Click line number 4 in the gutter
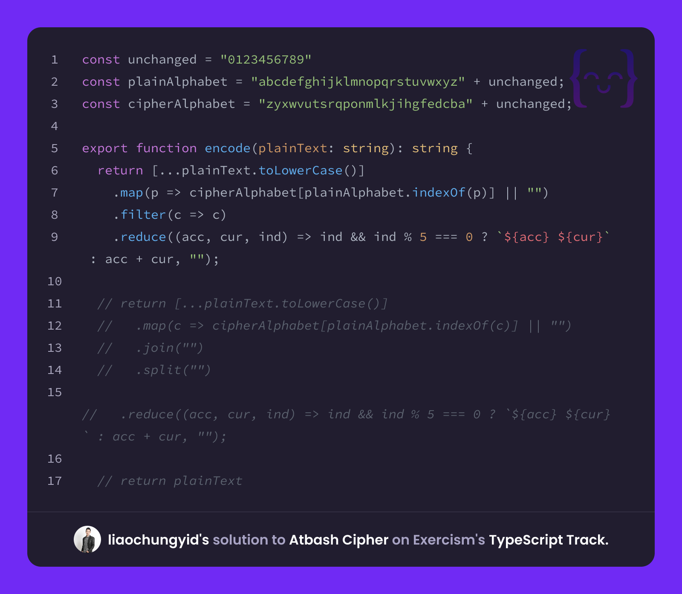Image resolution: width=682 pixels, height=594 pixels. [55, 126]
